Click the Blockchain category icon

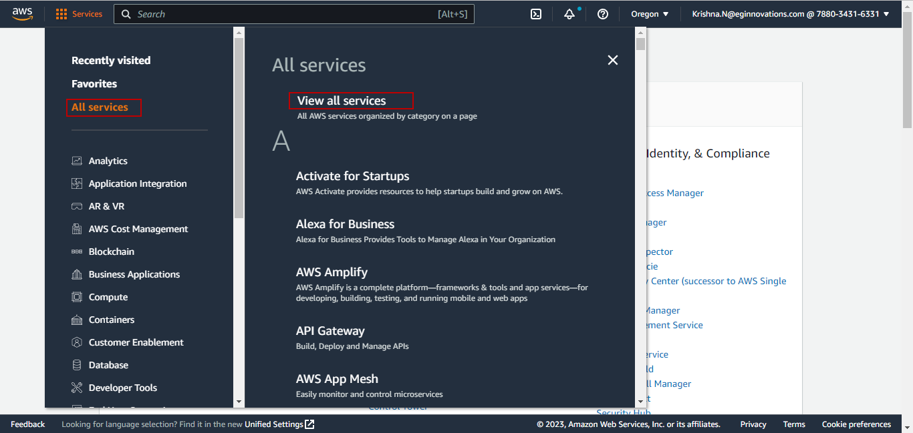[77, 252]
